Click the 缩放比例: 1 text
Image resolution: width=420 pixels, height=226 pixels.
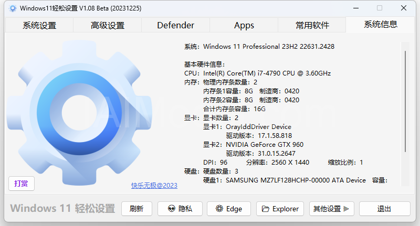345,163
